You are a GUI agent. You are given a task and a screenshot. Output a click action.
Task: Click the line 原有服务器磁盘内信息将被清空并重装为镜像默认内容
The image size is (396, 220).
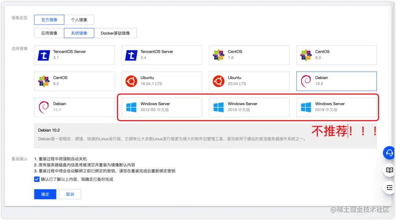point(87,165)
